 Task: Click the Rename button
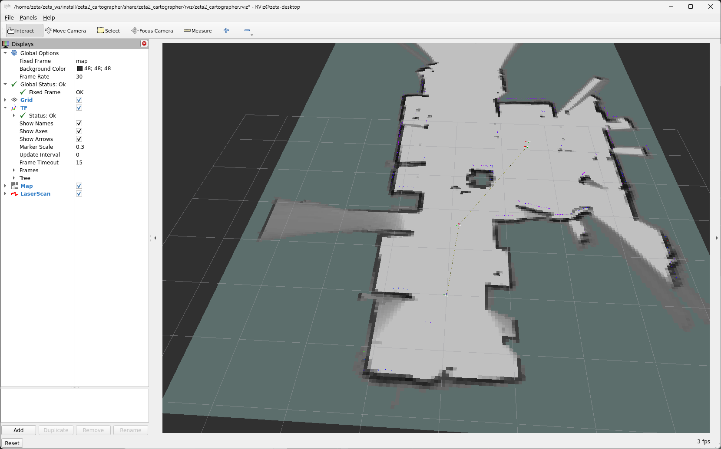131,430
